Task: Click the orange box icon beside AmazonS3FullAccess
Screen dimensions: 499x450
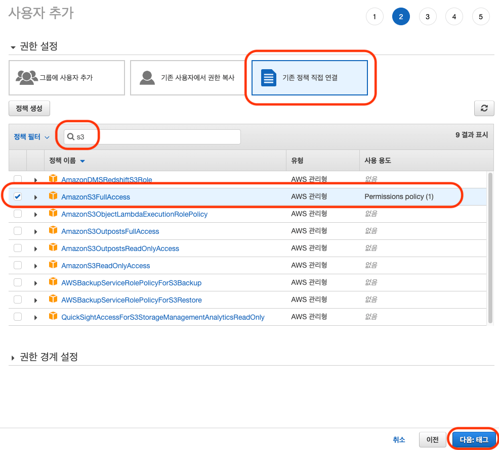Action: click(x=53, y=196)
